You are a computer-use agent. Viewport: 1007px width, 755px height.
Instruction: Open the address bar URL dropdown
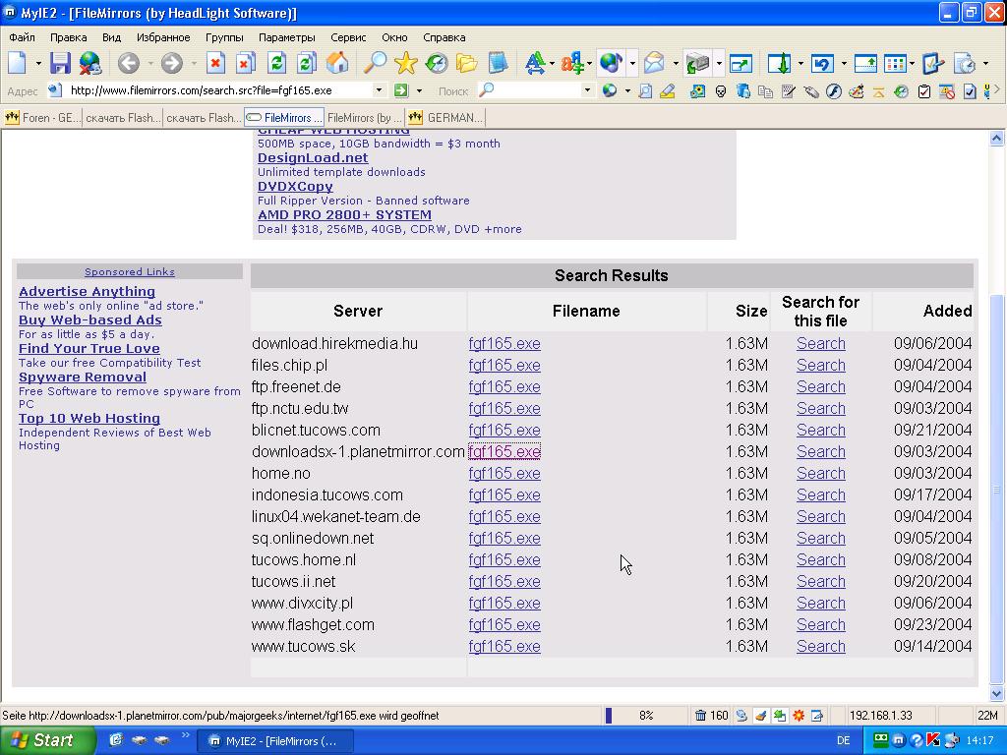(x=379, y=90)
